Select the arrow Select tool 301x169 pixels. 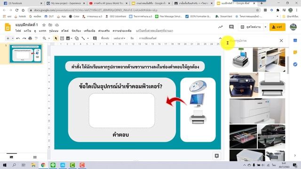55,38
